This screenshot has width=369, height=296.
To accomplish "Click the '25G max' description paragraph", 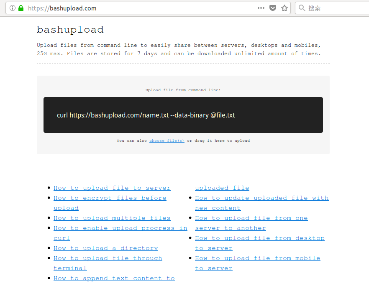I will click(x=179, y=49).
